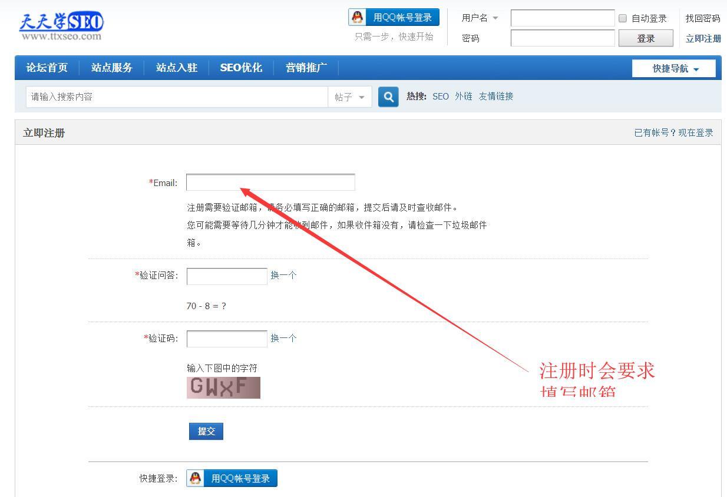Open the 找回密码 password recovery link
This screenshot has height=497, width=727.
click(x=702, y=18)
